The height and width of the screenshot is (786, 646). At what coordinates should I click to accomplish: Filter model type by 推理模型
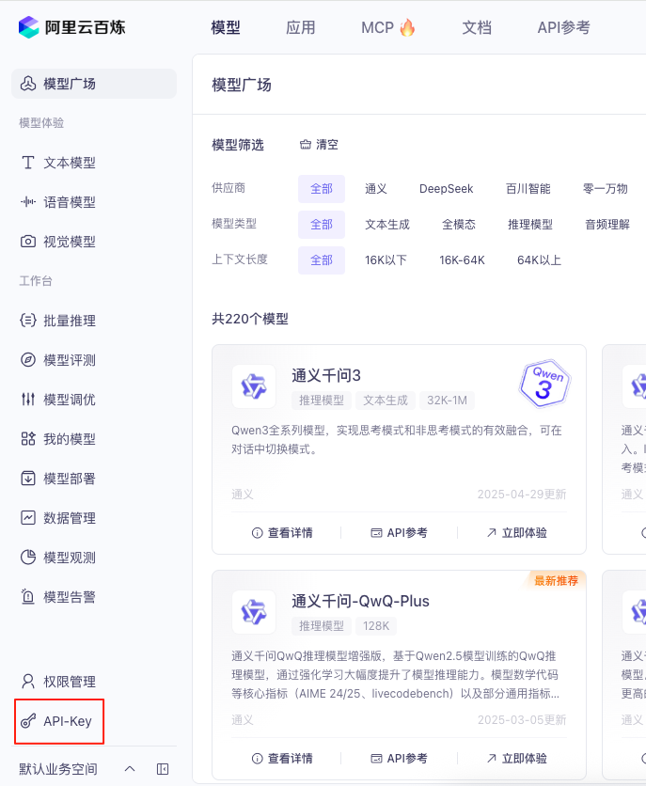pos(530,225)
